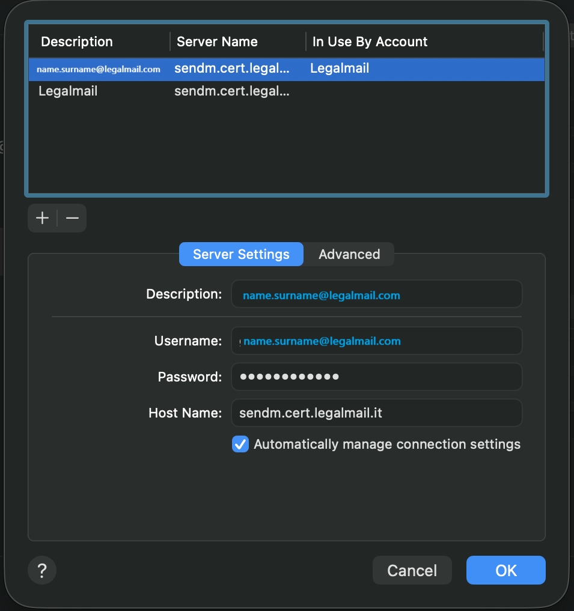Viewport: 574px width, 611px height.
Task: Edit the Host Name field
Action: 376,413
